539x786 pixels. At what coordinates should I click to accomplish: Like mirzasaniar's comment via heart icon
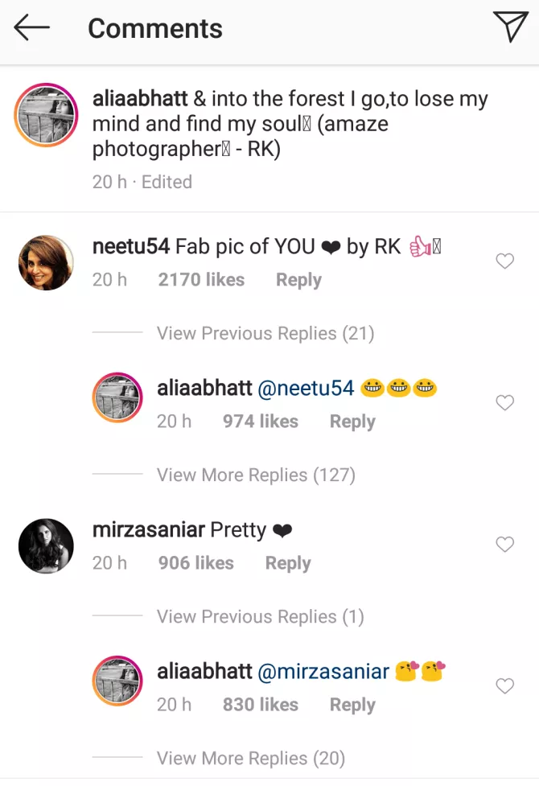coord(504,544)
